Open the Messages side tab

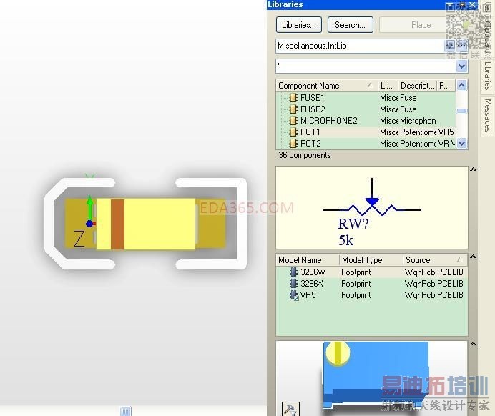[x=487, y=116]
